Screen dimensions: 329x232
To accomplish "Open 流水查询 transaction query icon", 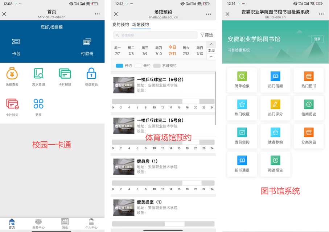I will (38, 74).
